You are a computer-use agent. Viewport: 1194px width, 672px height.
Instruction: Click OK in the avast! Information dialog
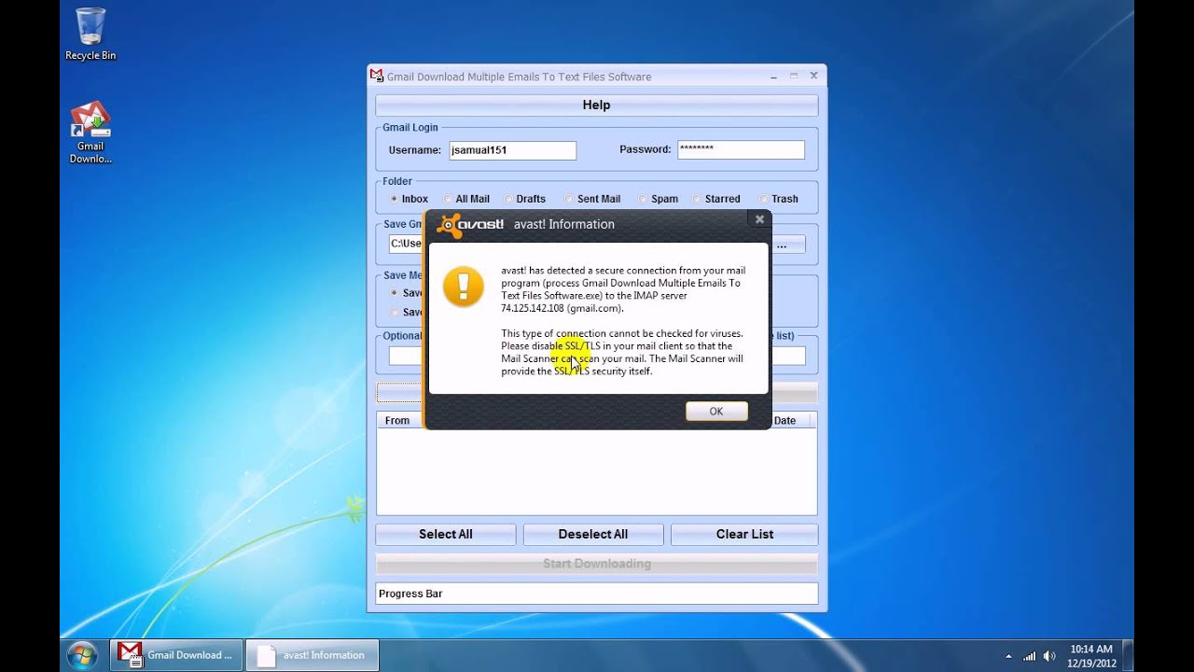716,411
